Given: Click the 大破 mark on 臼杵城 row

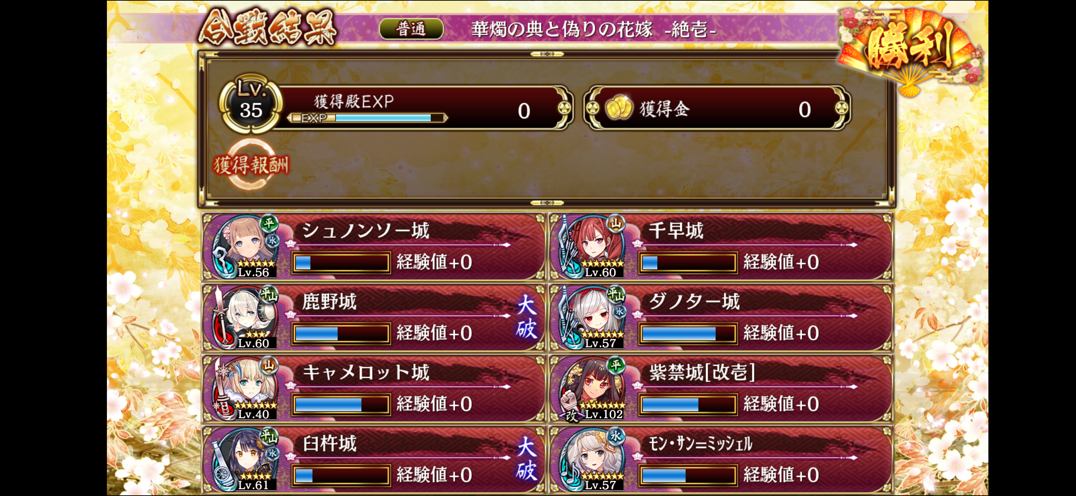Looking at the screenshot, I should [526, 459].
